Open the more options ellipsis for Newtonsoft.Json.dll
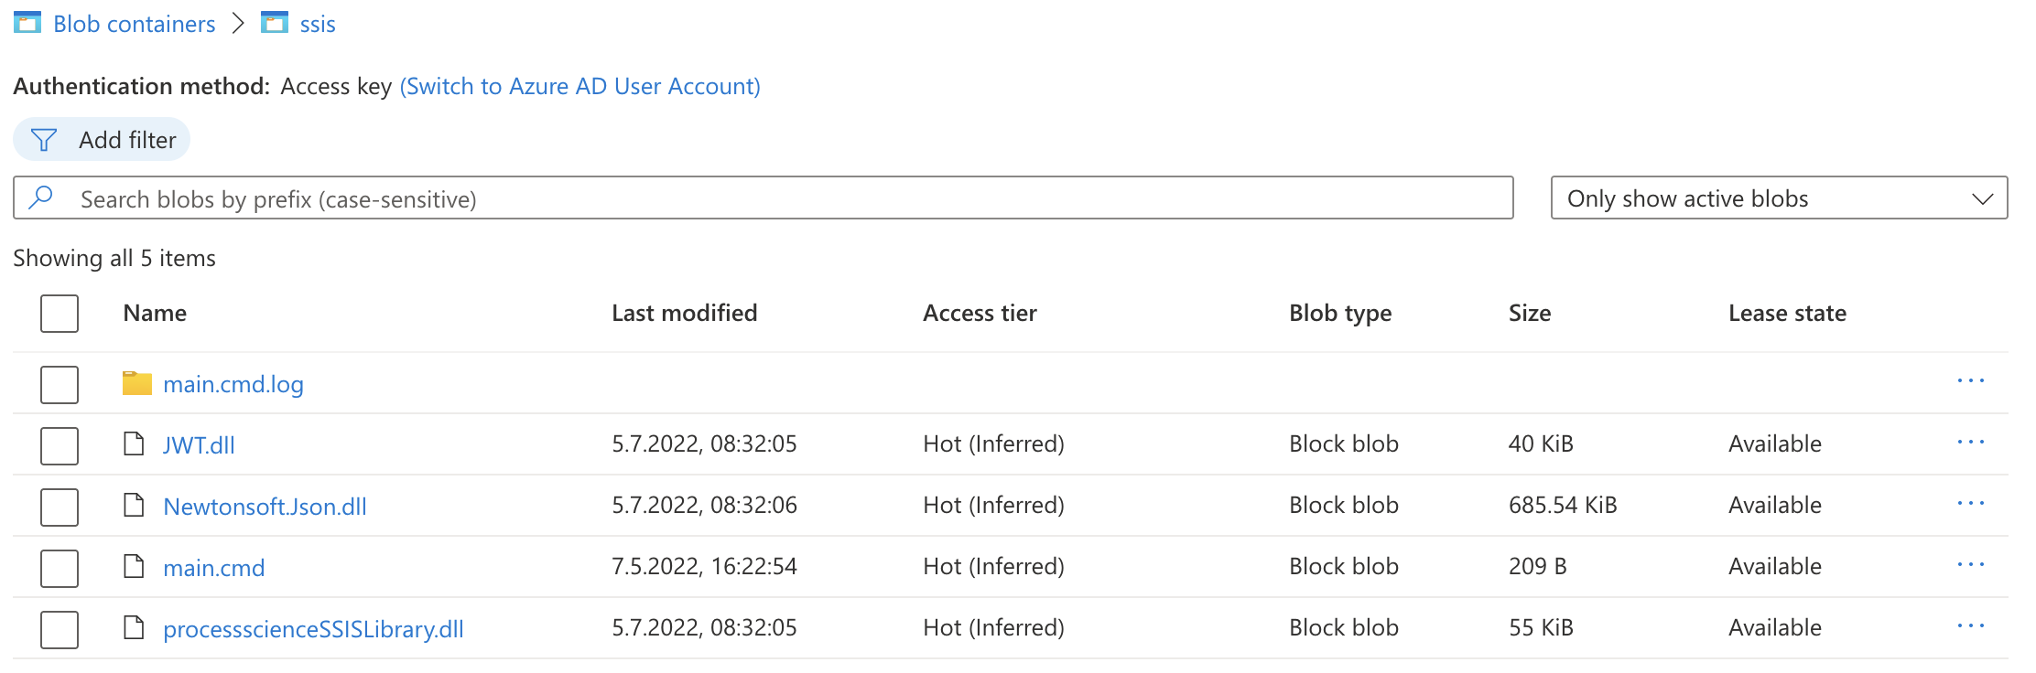2036x673 pixels. tap(1970, 504)
